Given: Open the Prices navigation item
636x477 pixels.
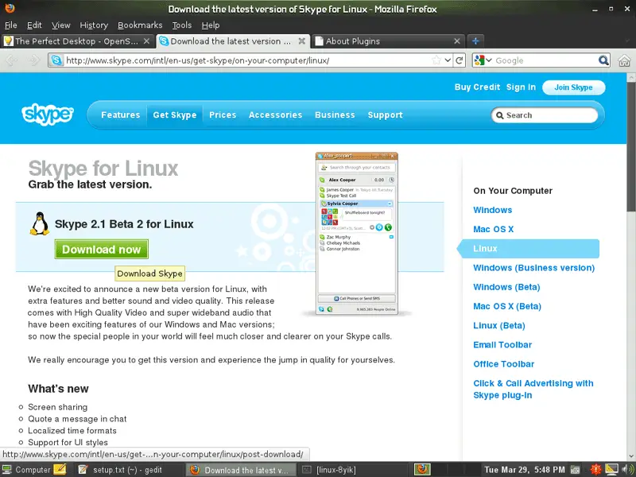Looking at the screenshot, I should 223,114.
